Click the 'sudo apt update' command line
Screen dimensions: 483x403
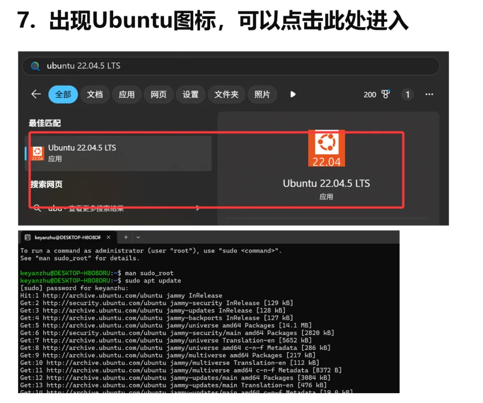point(101,281)
